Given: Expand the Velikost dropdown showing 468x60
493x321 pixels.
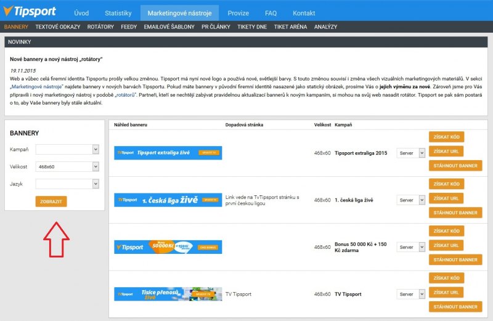Looking at the screenshot, I should coord(67,166).
